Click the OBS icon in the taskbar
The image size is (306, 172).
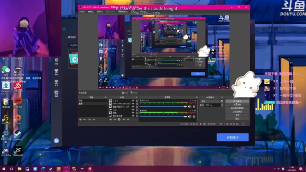coord(66,169)
